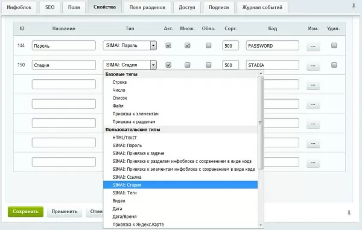
Task: Choose Число in the type list
Action: point(180,90)
